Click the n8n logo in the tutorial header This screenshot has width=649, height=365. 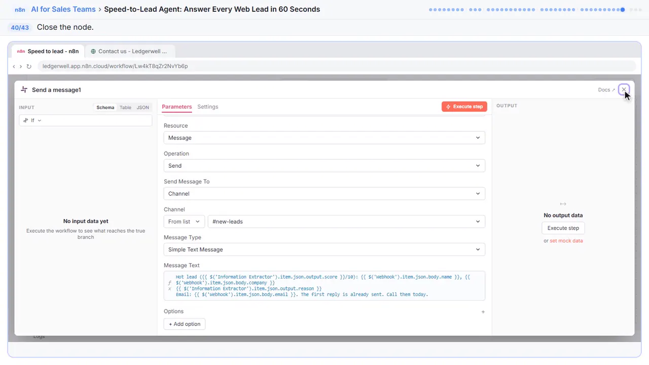click(x=20, y=9)
